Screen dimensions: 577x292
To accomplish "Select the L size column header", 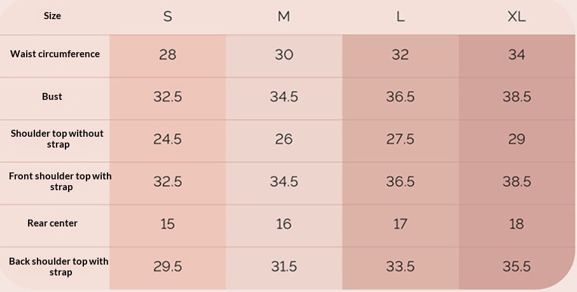I will click(400, 17).
